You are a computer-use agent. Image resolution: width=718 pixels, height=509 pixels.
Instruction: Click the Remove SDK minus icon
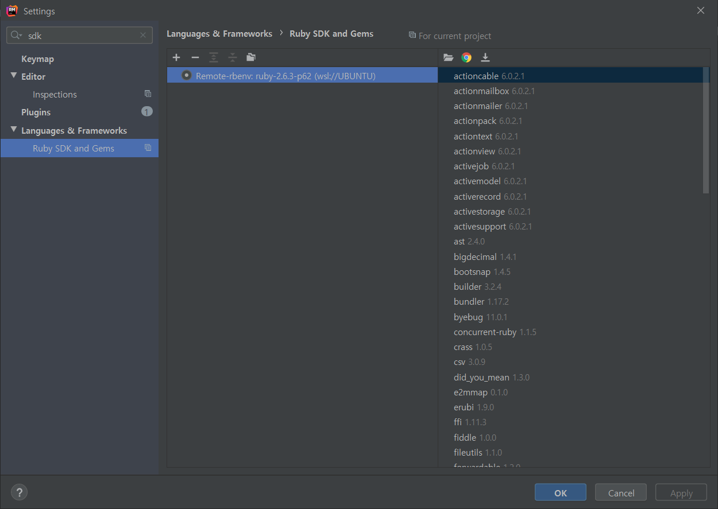click(195, 57)
